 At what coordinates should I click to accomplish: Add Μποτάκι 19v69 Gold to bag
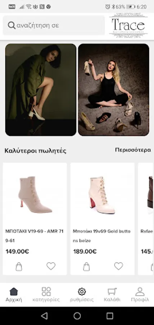[x=86, y=266]
